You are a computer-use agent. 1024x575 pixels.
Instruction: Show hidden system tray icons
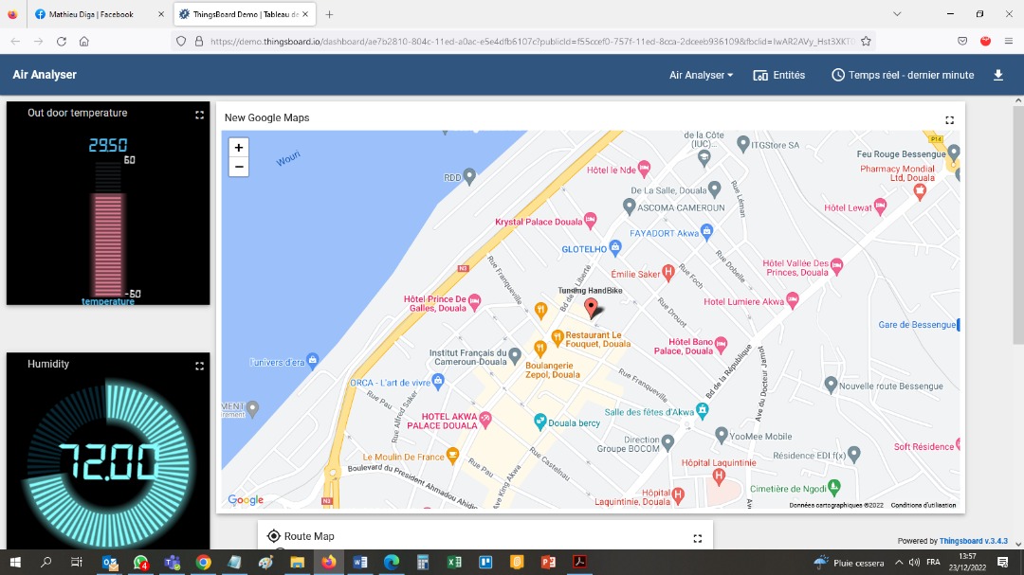[899, 562]
